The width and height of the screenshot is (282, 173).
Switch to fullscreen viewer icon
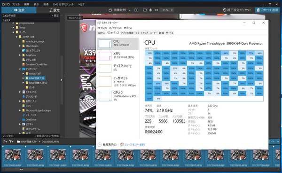pos(145,10)
